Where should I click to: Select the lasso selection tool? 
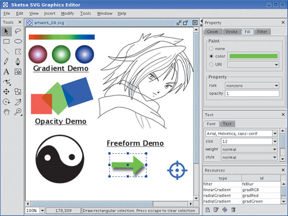(18, 31)
